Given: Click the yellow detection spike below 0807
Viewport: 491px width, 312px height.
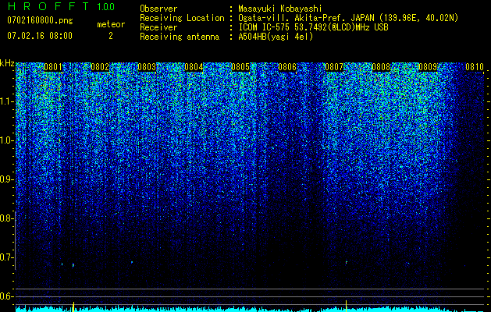Looking at the screenshot, I should (x=347, y=306).
